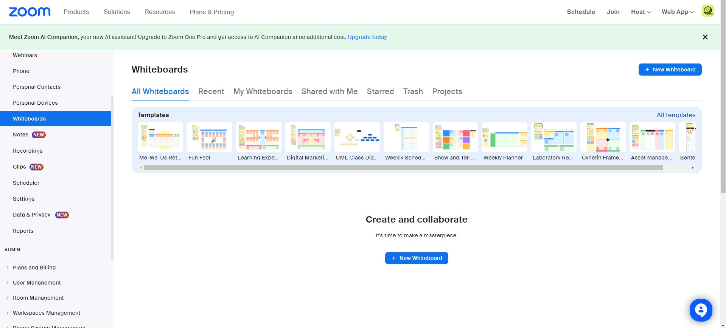Dismiss the AI Companion banner
This screenshot has width=726, height=328.
pos(705,37)
